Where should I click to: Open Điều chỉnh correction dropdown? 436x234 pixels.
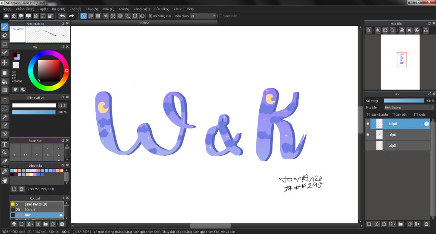point(203,16)
